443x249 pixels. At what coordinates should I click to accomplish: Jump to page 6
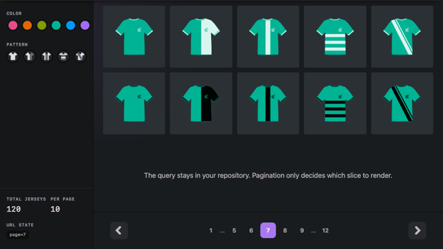pos(251,230)
